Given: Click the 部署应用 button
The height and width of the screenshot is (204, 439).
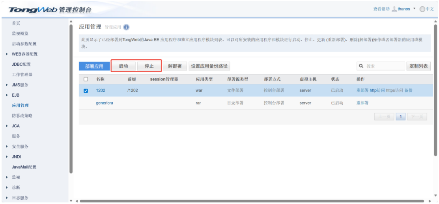Looking at the screenshot, I should click(x=94, y=66).
